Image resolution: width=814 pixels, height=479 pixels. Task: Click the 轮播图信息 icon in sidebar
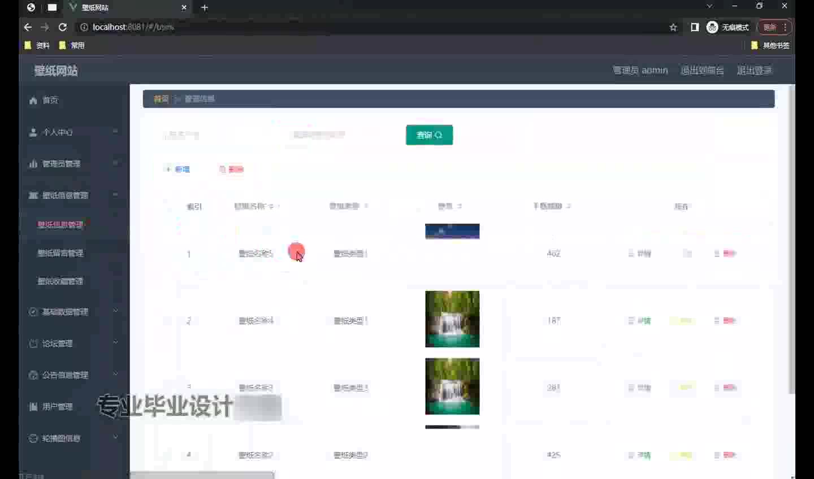pyautogui.click(x=33, y=438)
